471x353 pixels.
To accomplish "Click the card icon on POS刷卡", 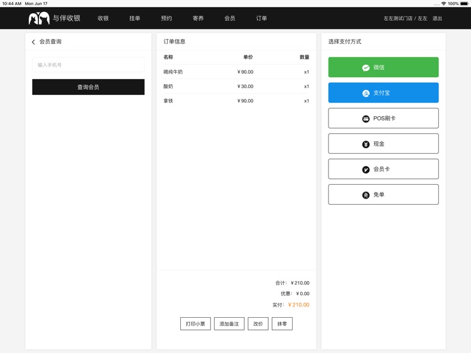I will (x=365, y=119).
